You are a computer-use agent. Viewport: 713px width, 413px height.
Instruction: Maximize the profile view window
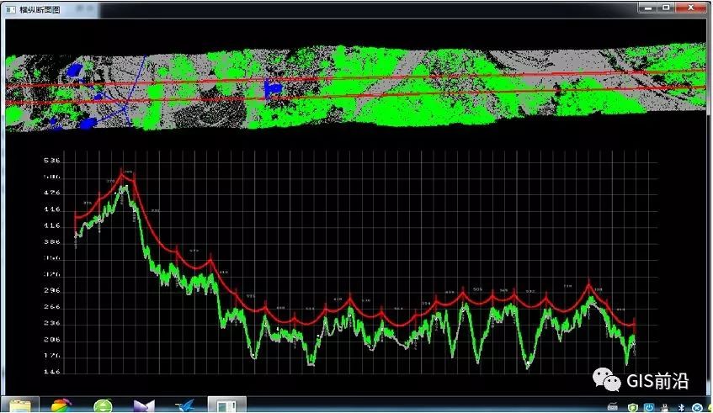pyautogui.click(x=666, y=8)
